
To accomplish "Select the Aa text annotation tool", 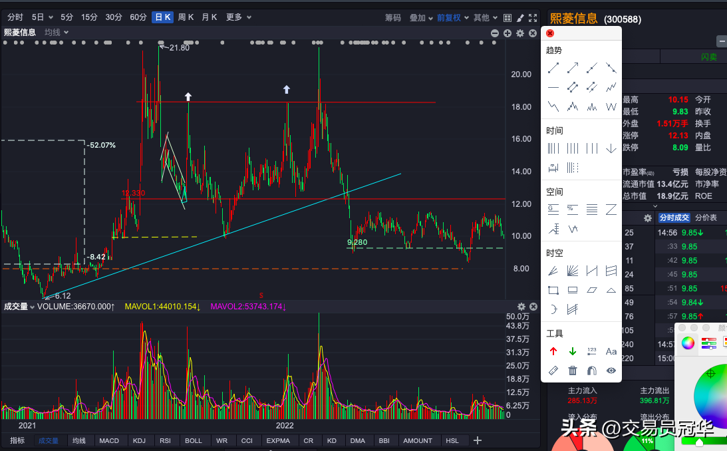I will coord(611,351).
